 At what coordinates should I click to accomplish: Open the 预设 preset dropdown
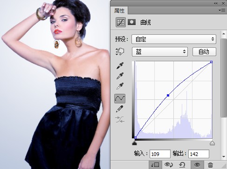(174, 39)
